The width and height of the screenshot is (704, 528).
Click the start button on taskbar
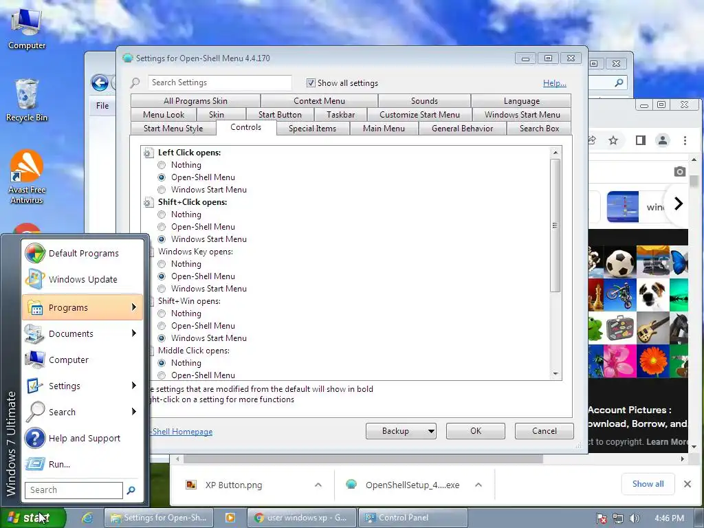click(x=33, y=518)
